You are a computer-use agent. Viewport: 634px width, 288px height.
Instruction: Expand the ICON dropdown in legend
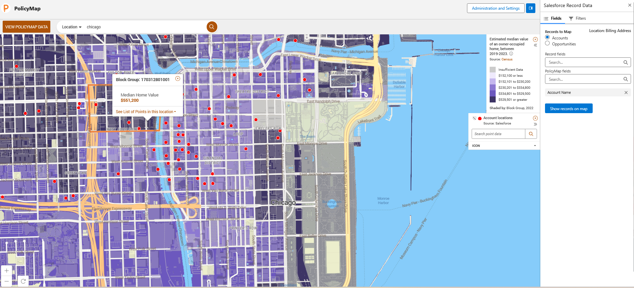click(535, 146)
